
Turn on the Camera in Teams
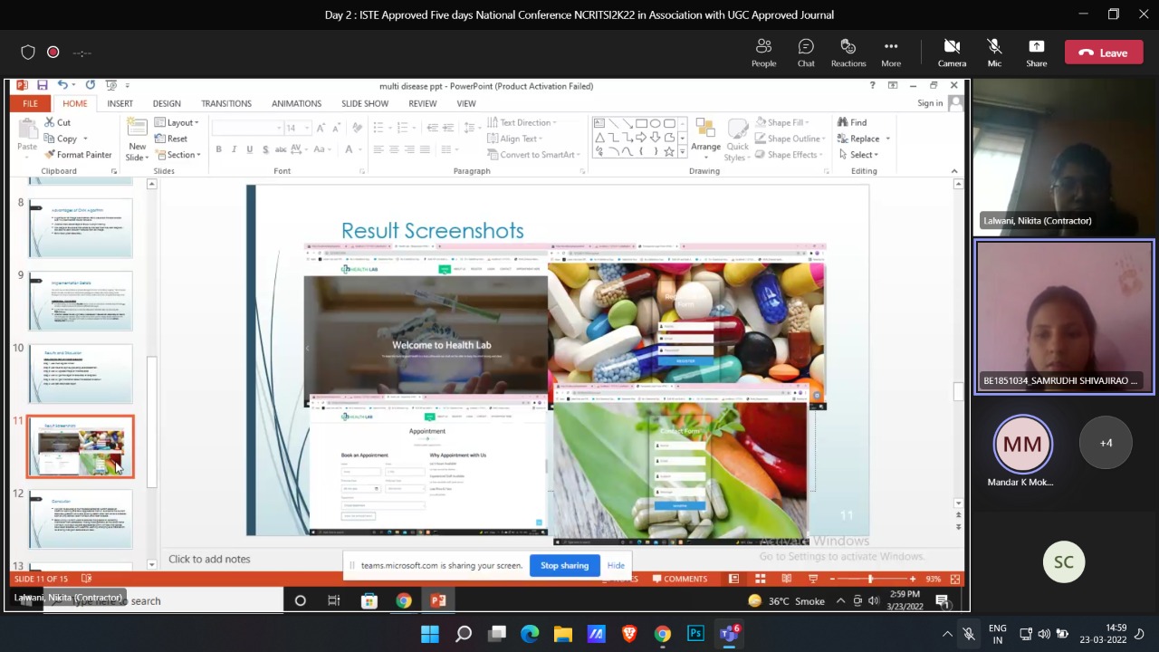tap(952, 53)
